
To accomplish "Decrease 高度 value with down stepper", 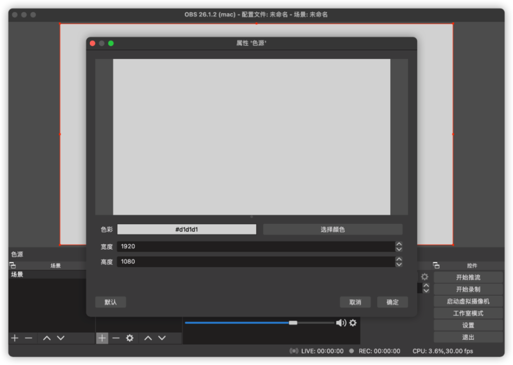I will [x=399, y=264].
